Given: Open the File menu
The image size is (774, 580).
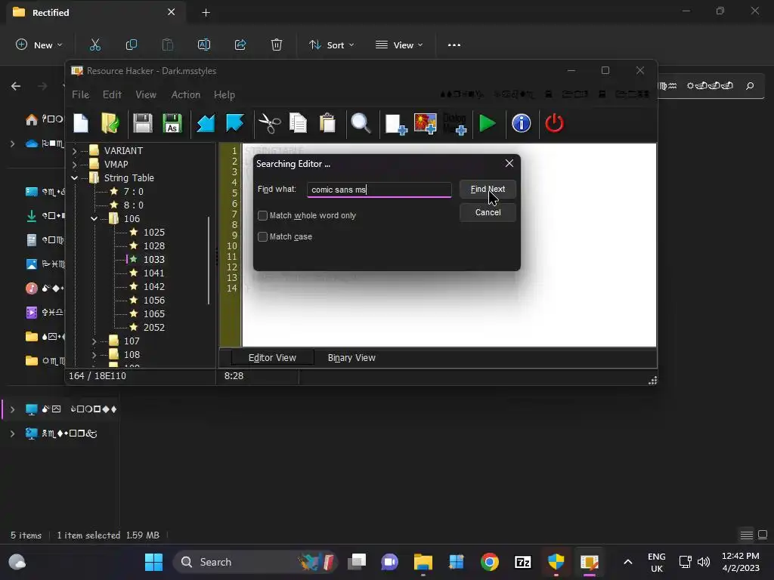Looking at the screenshot, I should pos(80,94).
